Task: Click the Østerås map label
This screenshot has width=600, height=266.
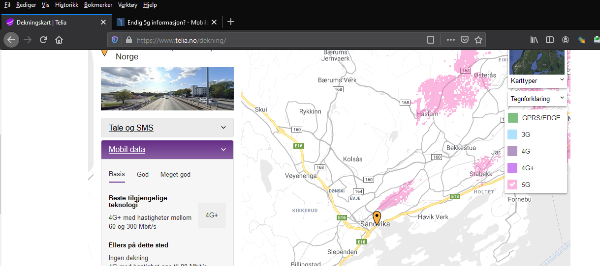Action: click(485, 75)
